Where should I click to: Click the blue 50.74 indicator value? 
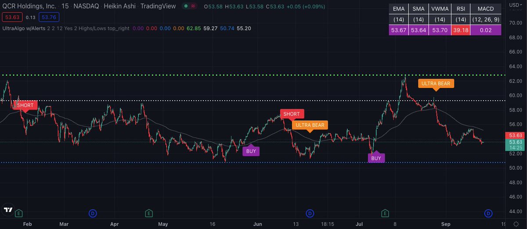tap(227, 28)
